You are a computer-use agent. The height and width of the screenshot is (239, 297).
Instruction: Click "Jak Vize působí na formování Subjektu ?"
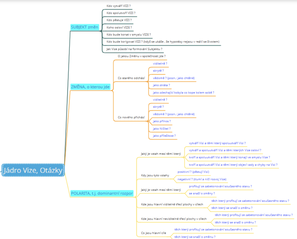tap(134, 49)
